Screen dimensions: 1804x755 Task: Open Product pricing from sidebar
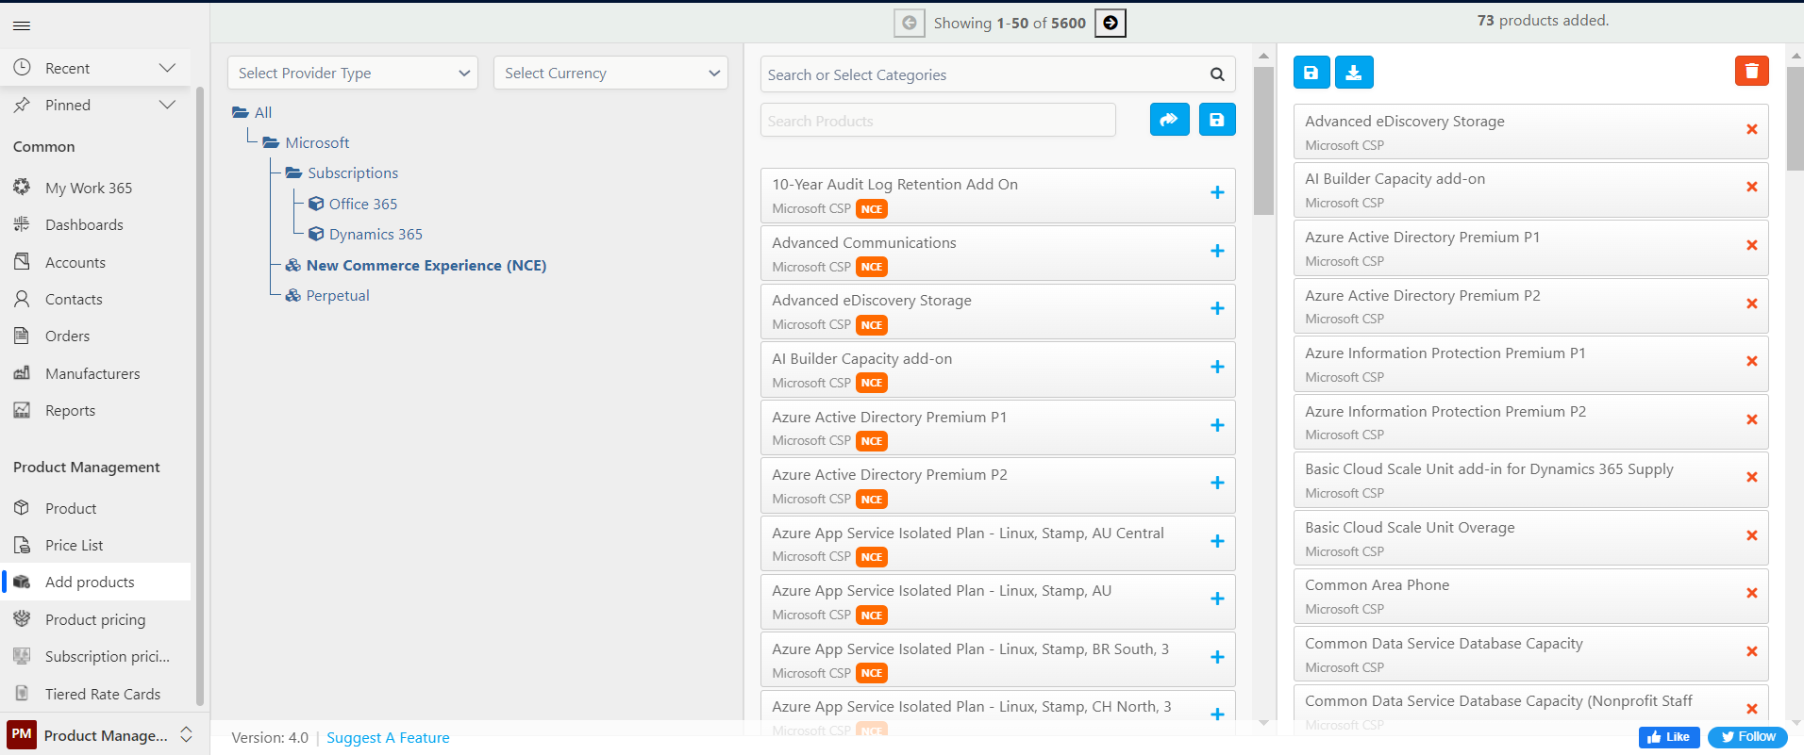point(95,619)
